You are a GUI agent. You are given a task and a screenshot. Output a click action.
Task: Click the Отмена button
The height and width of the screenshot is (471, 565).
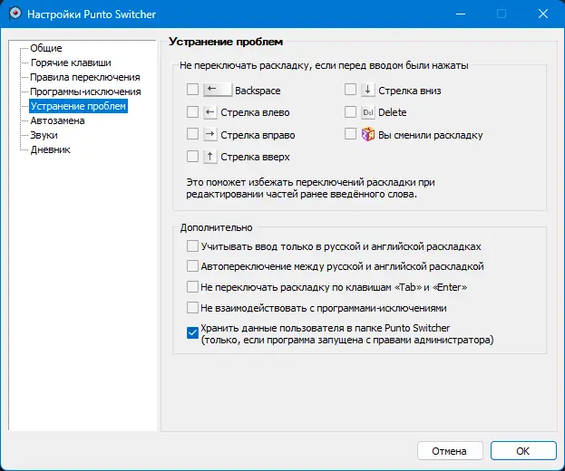[449, 450]
